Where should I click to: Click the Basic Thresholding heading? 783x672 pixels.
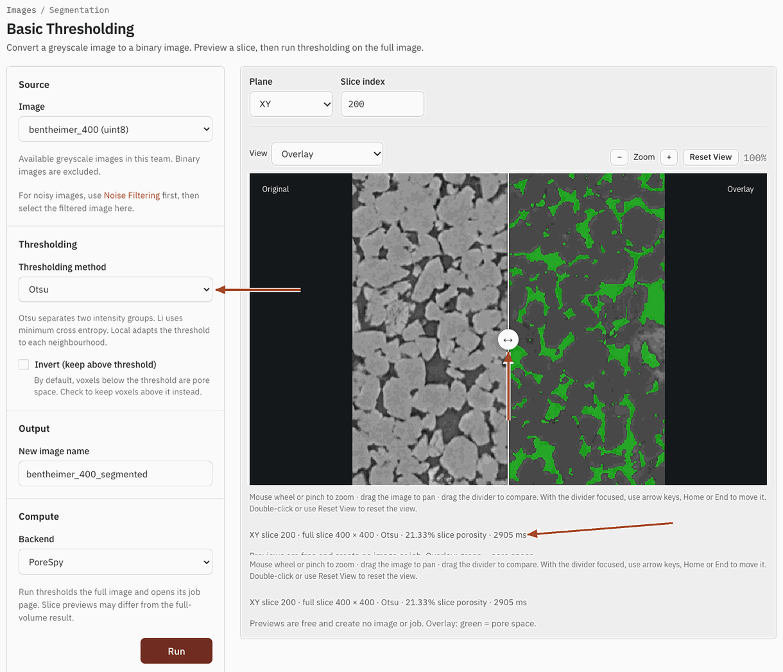point(71,29)
